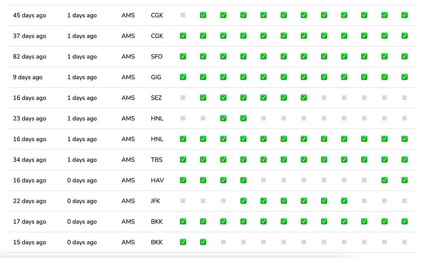Click the first gray square in the 15 days ago BKK row
The height and width of the screenshot is (258, 427).
223,242
